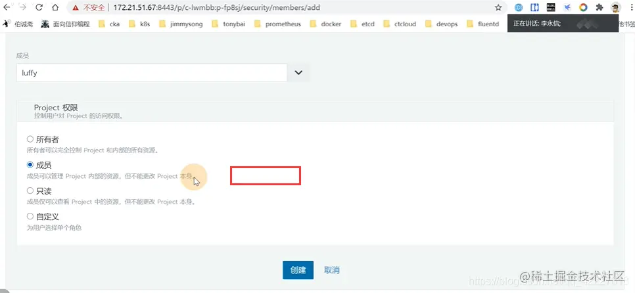The image size is (635, 293).
Task: Open the etcd bookmark folder
Action: click(362, 24)
